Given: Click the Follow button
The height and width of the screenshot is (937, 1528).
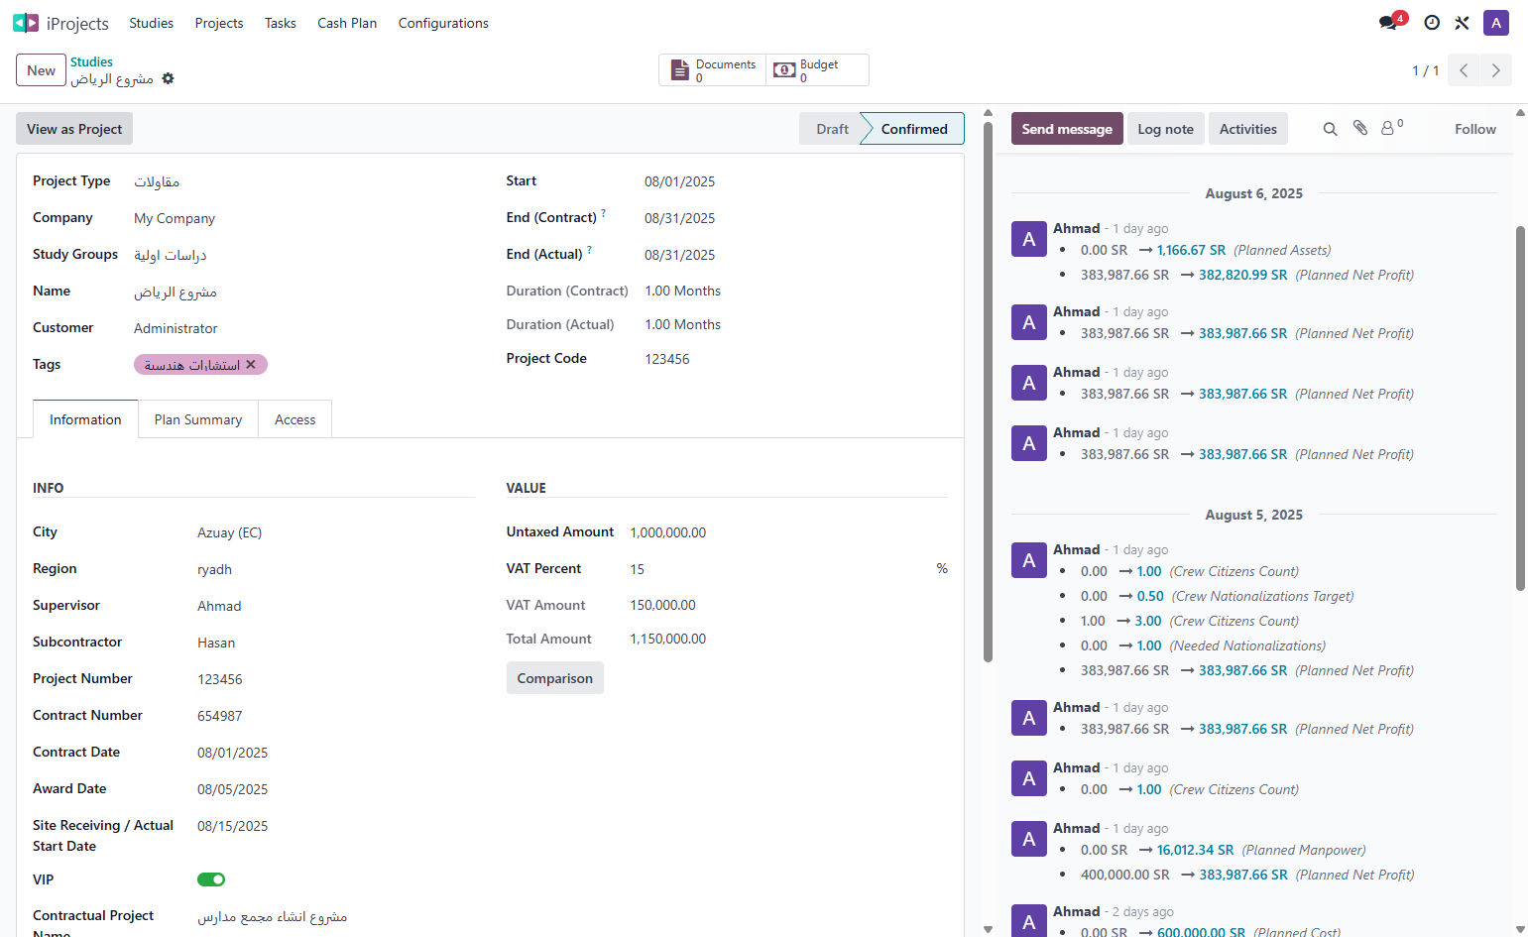Looking at the screenshot, I should (1475, 129).
